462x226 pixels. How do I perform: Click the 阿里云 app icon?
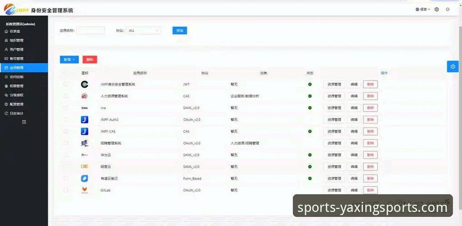coord(85,167)
